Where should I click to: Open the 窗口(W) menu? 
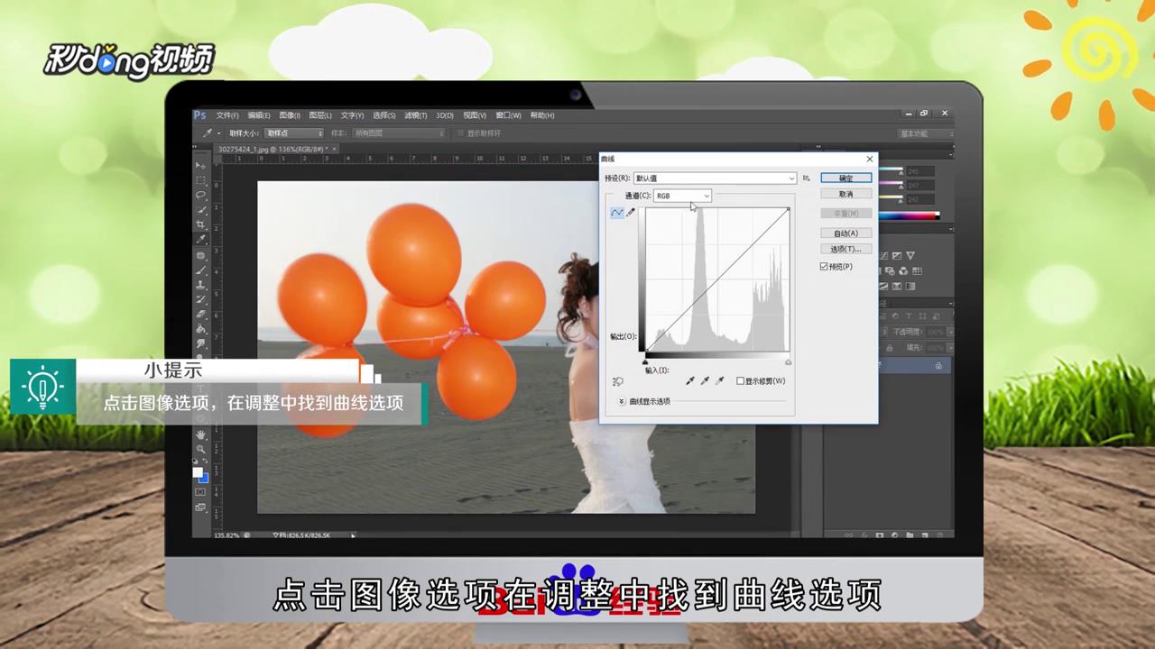tap(509, 115)
